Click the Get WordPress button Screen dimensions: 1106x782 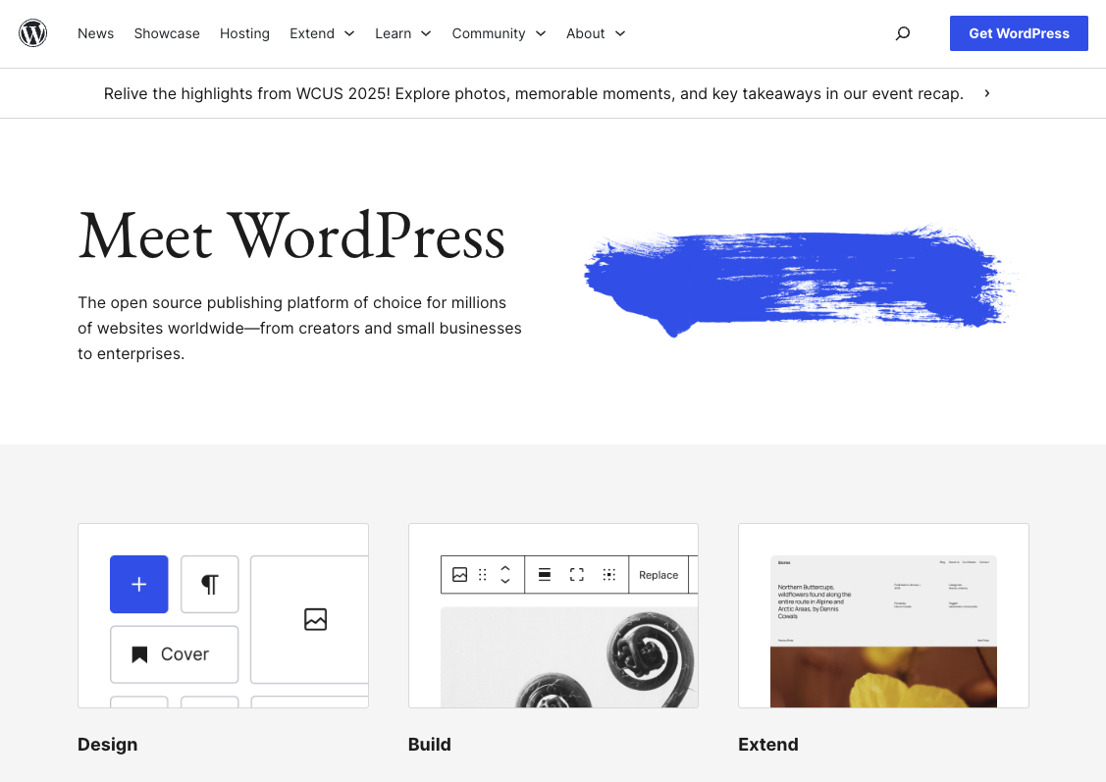click(1019, 32)
